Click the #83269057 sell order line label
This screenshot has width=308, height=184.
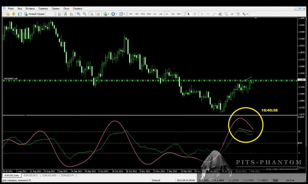pyautogui.click(x=11, y=79)
